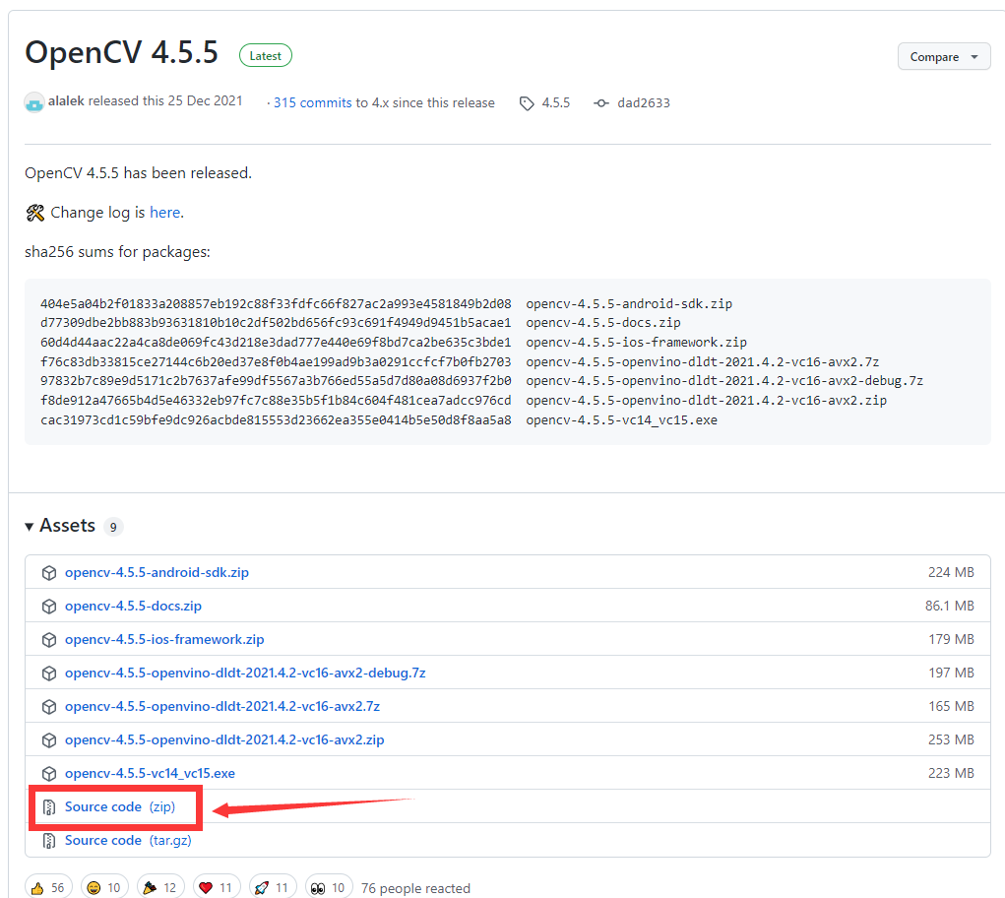
Task: Download opencv-4.5.5-vc14_vc15.exe
Action: click(x=150, y=773)
